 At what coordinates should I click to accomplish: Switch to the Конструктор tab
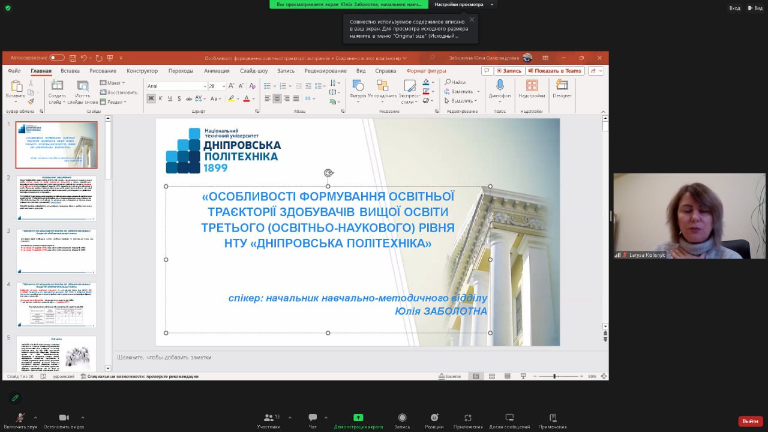point(142,71)
